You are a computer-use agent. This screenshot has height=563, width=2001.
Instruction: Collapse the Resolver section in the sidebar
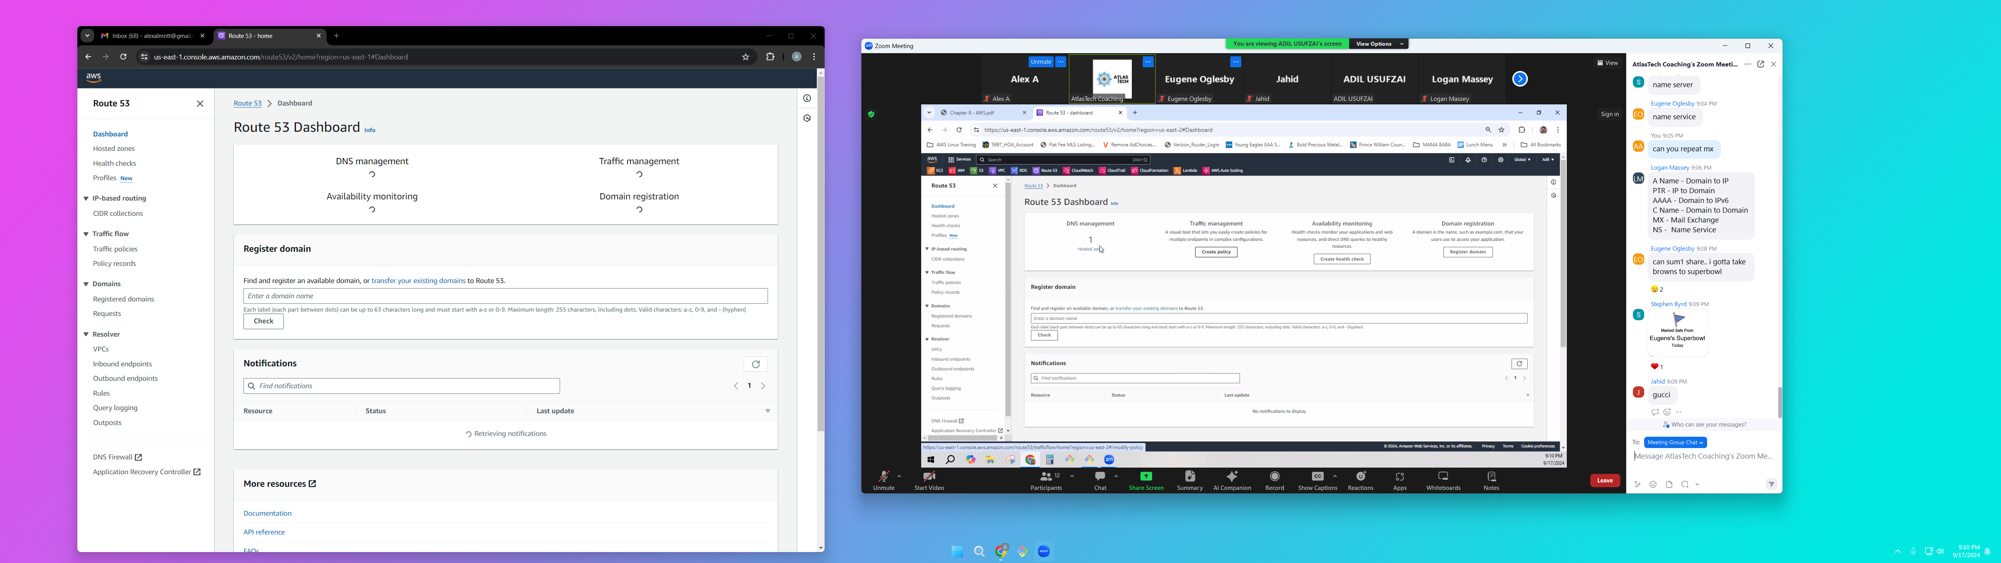coord(86,334)
